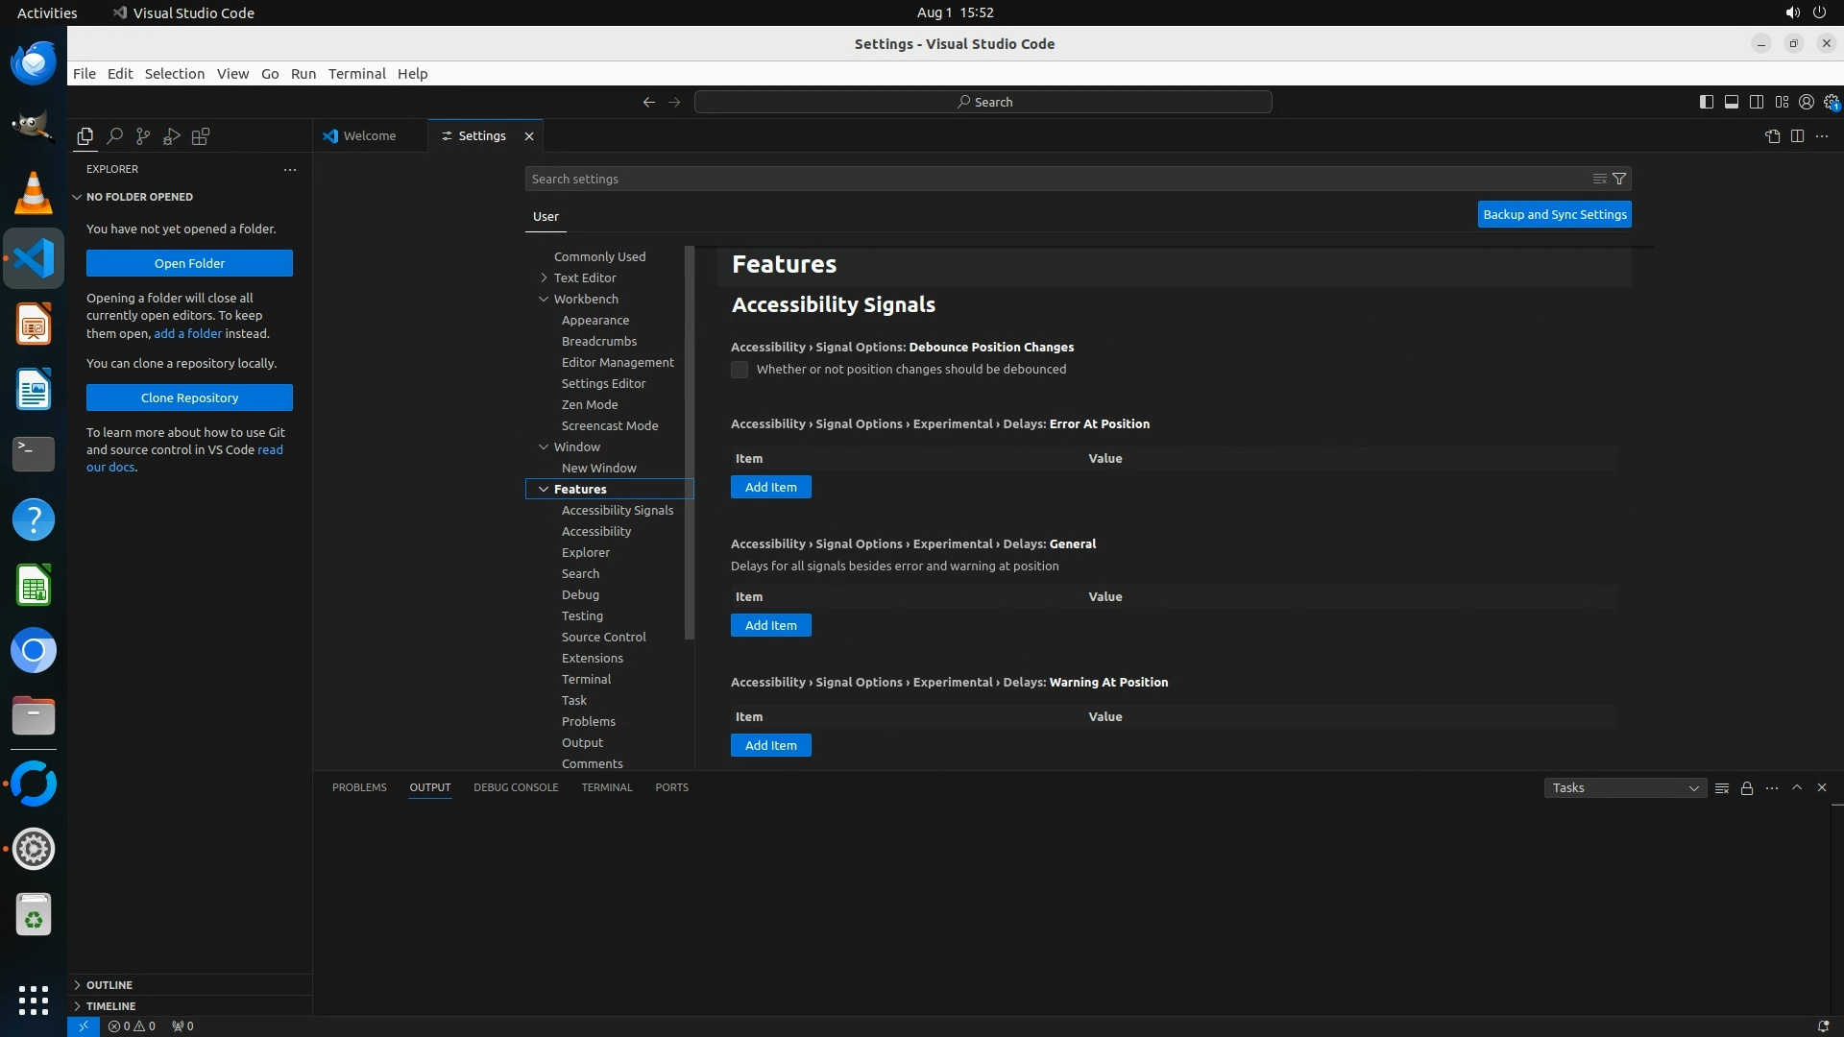Click the Clone Repository button
Image resolution: width=1844 pixels, height=1037 pixels.
coord(189,398)
